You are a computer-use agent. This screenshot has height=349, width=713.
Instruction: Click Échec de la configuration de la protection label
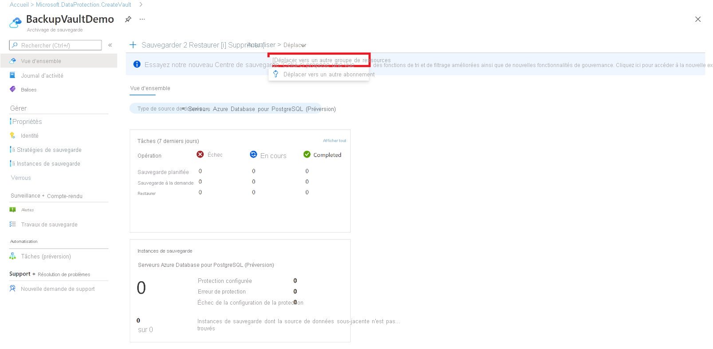[251, 303]
